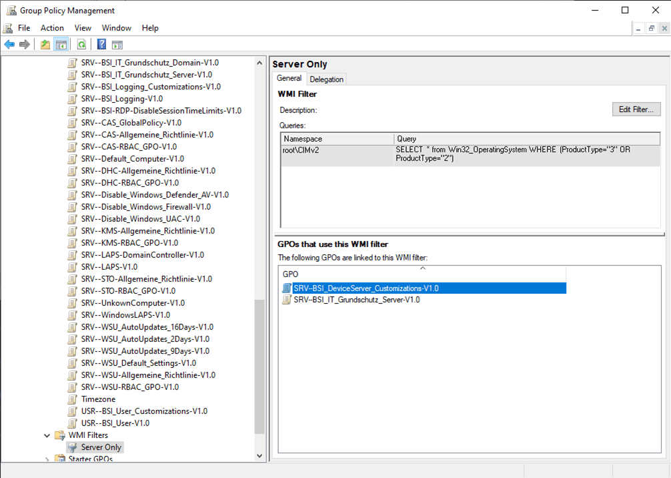This screenshot has width=671, height=478.
Task: Click the MMC console icon beside File menu
Action: point(8,28)
